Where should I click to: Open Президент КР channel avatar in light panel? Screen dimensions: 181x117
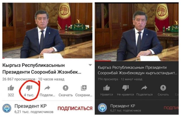(x=7, y=108)
